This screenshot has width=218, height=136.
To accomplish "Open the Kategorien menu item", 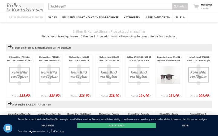I will click(x=132, y=17).
